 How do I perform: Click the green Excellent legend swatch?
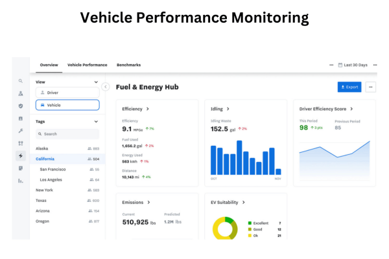249,223
